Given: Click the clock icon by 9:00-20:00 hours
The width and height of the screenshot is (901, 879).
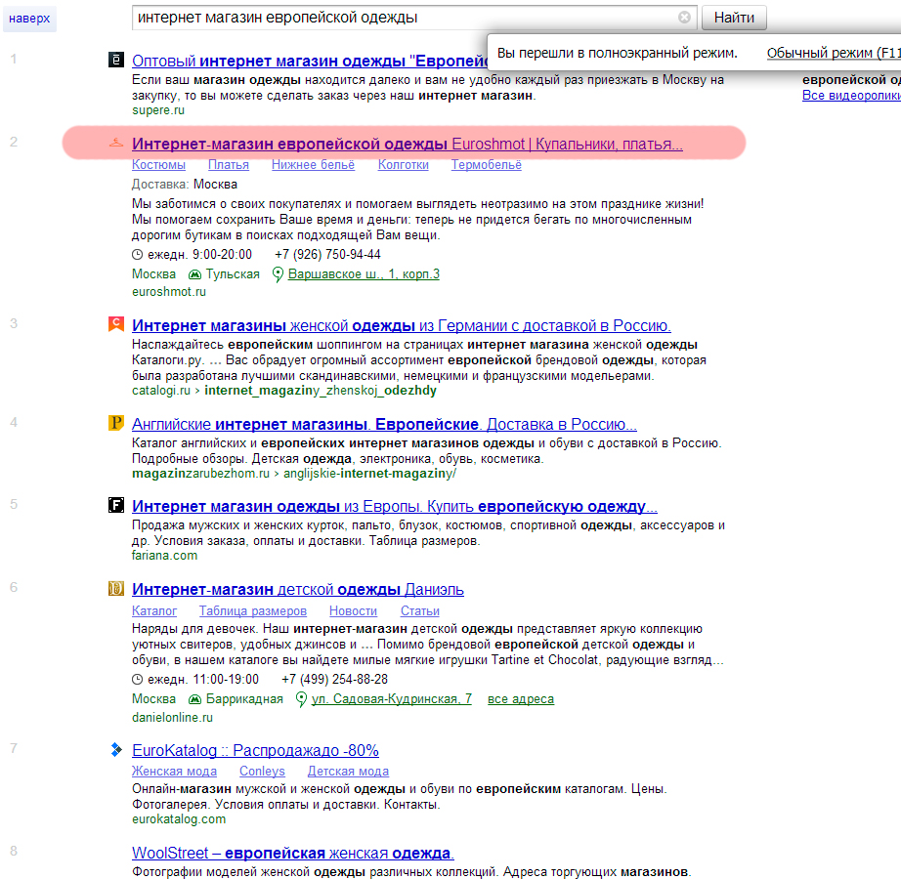Looking at the screenshot, I should coord(138,254).
